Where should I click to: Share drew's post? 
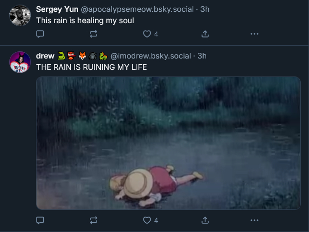[205, 220]
